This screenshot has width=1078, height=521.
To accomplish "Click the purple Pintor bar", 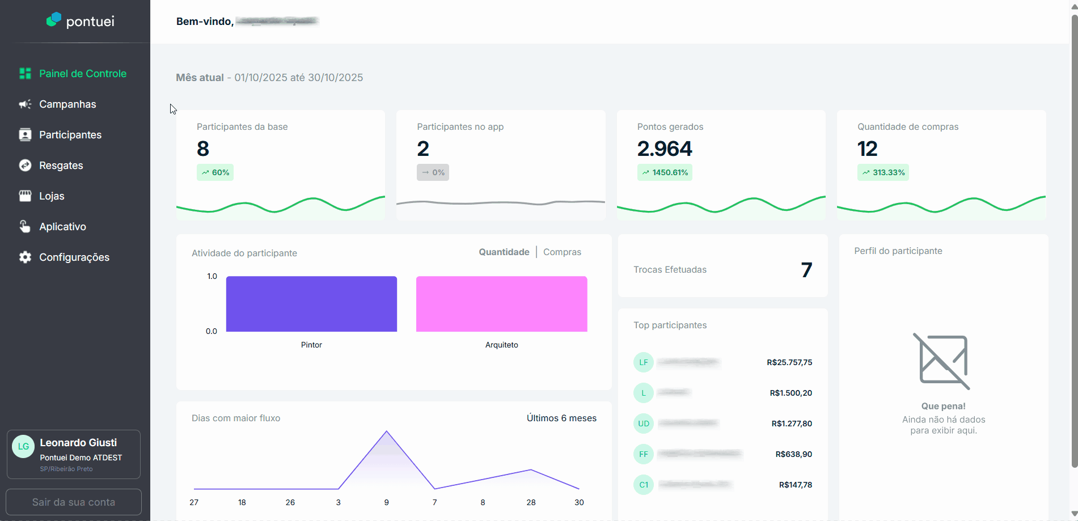I will (x=311, y=304).
